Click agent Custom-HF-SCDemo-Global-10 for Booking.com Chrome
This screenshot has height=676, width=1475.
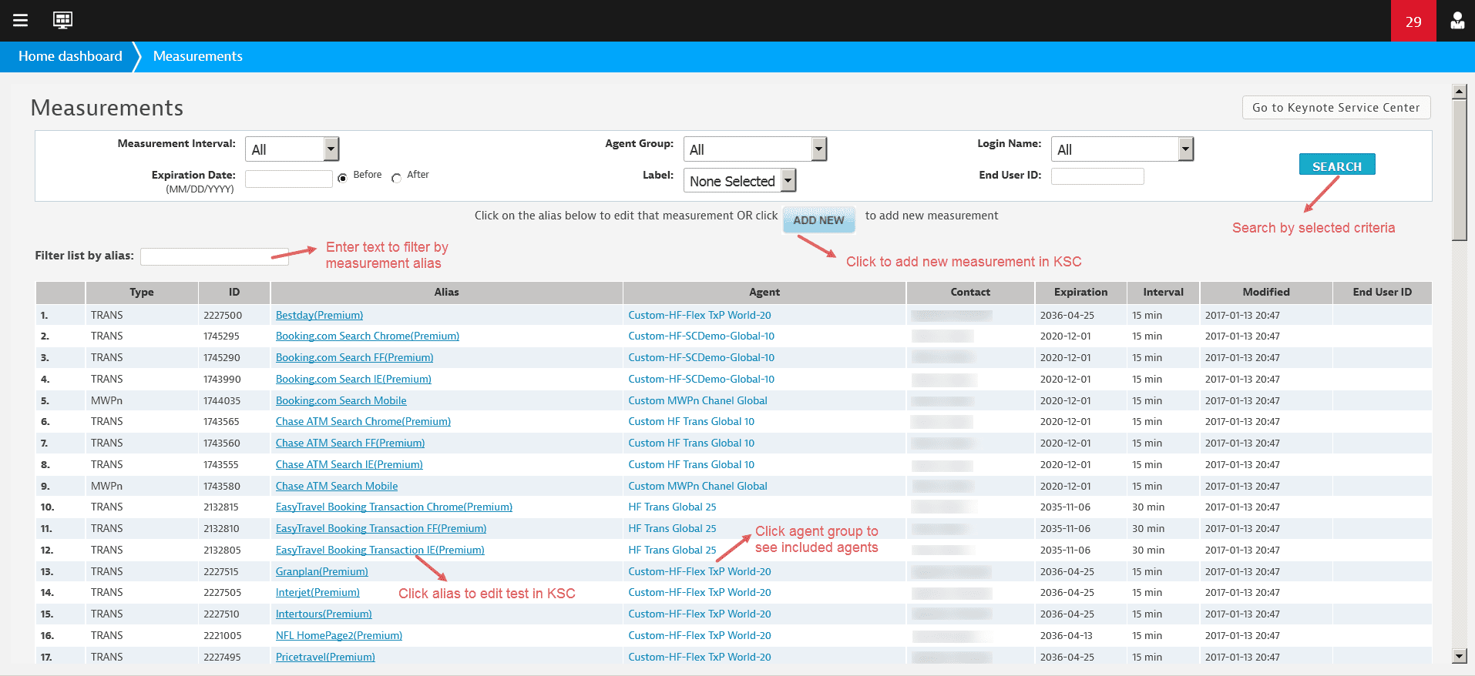701,336
